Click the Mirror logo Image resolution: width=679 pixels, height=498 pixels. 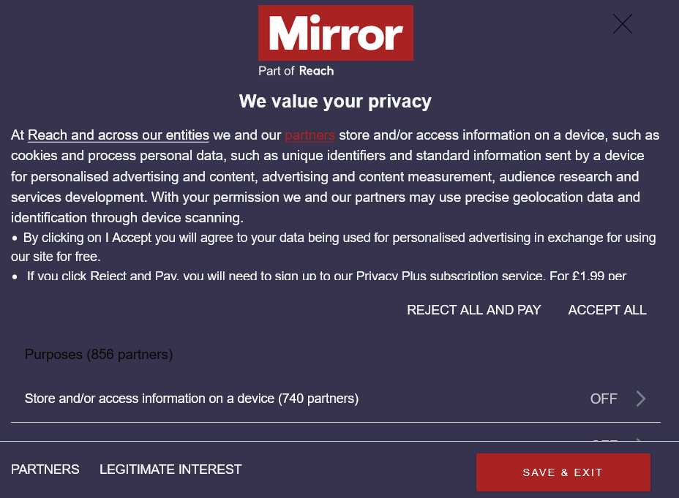pyautogui.click(x=335, y=33)
